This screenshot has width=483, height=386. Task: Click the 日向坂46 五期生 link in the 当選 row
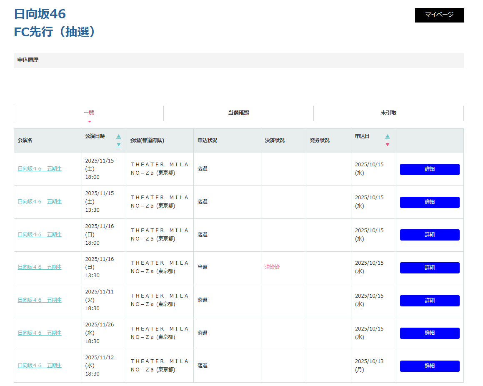[x=40, y=267]
